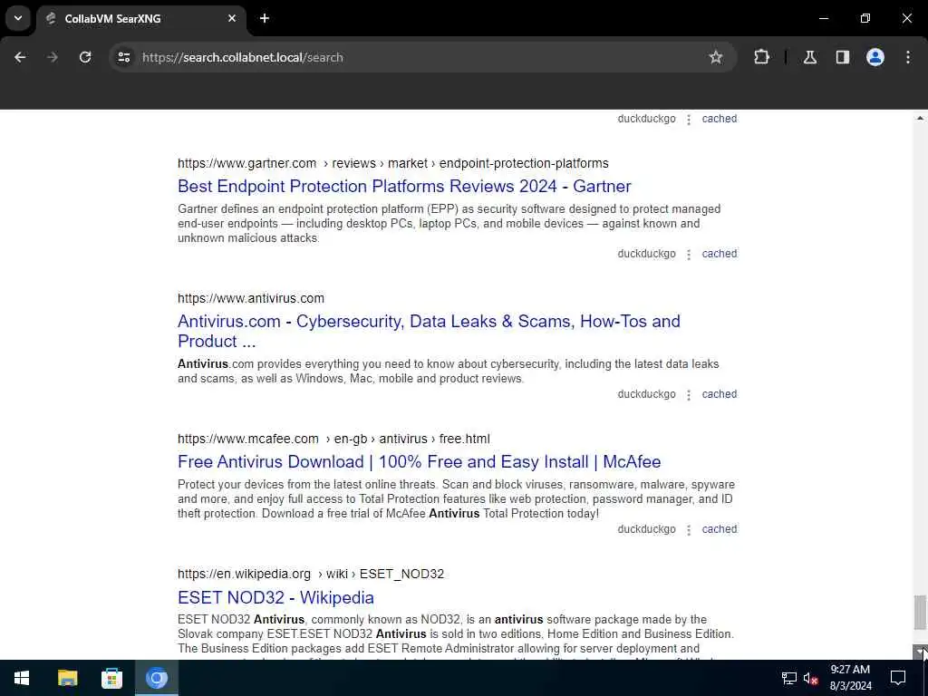Image resolution: width=928 pixels, height=696 pixels.
Task: Click the scrollbar down arrow
Action: click(919, 652)
